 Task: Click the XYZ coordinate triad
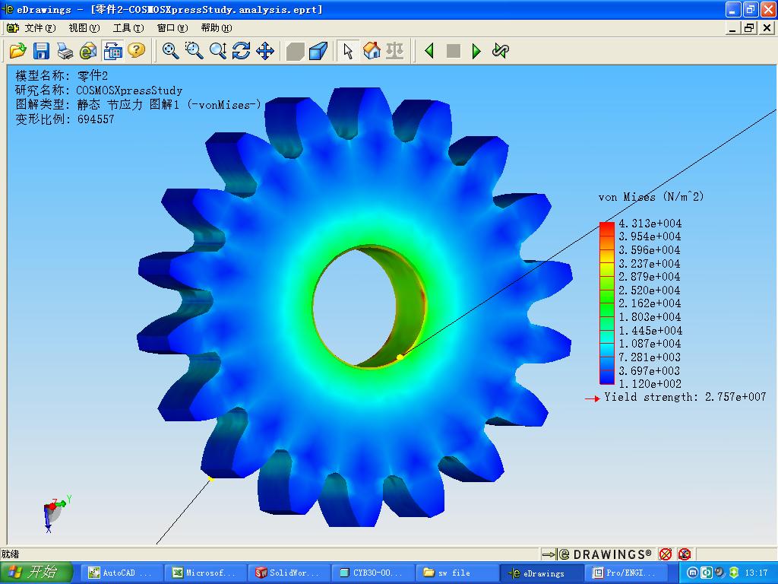[56, 514]
